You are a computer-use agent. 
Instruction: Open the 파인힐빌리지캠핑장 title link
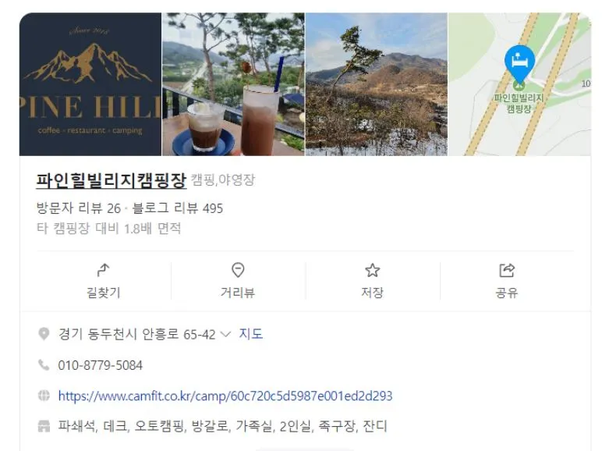[111, 180]
